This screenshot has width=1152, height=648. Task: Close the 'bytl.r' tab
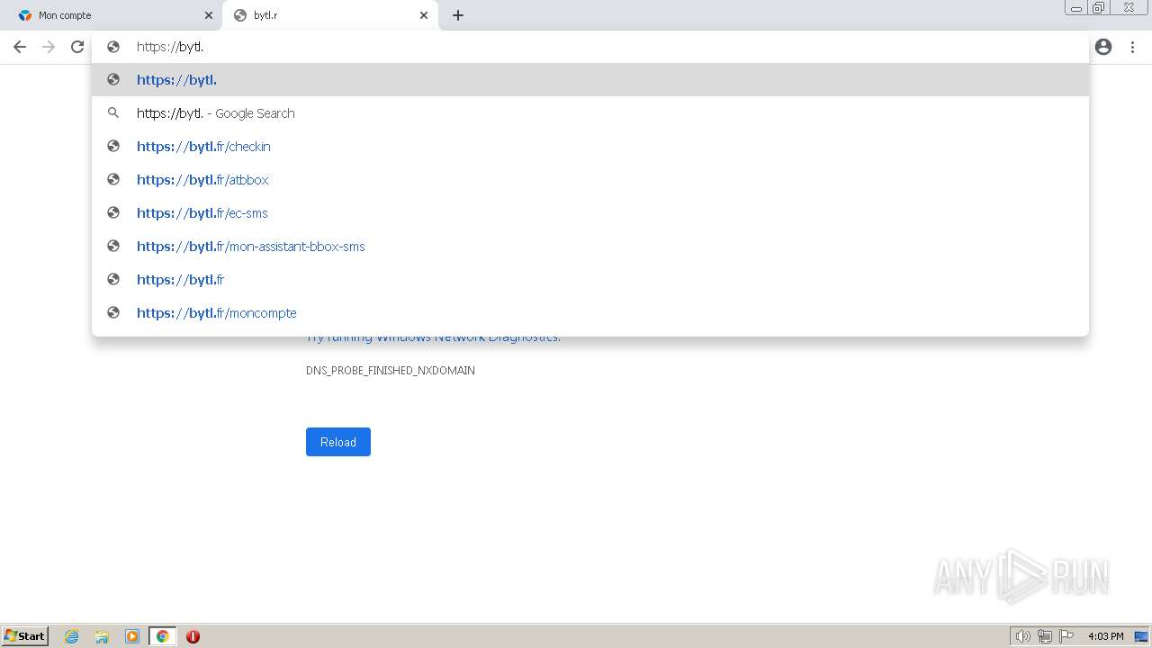point(424,15)
